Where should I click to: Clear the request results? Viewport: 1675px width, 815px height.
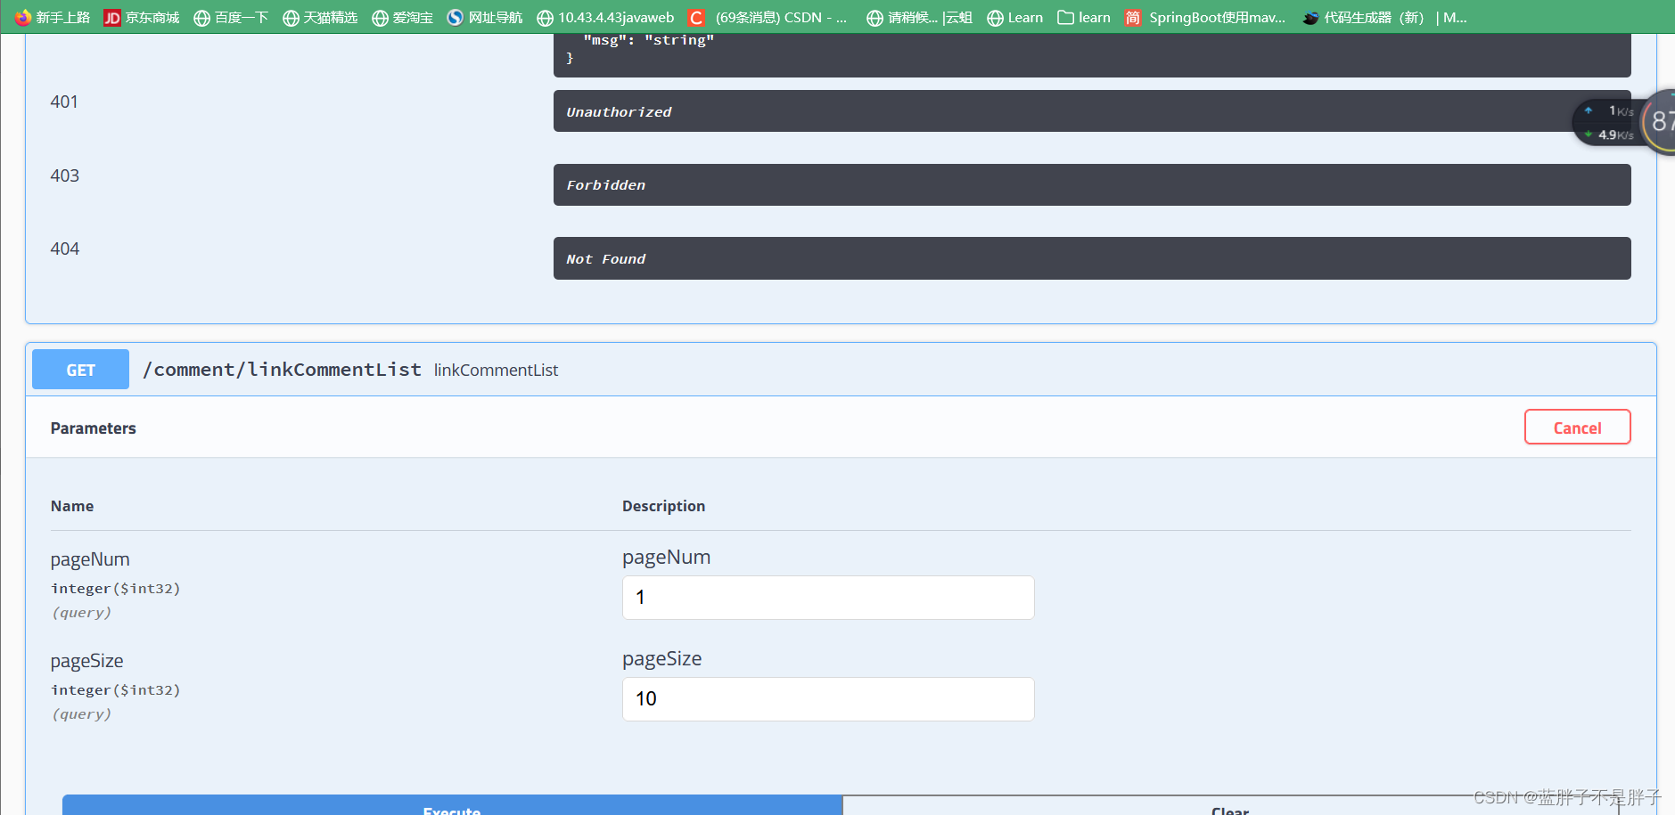[1230, 806]
